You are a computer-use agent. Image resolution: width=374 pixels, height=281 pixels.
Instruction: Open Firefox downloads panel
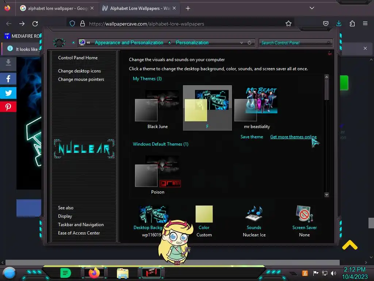339,23
